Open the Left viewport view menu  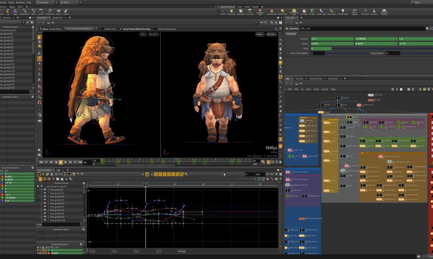tap(143, 35)
